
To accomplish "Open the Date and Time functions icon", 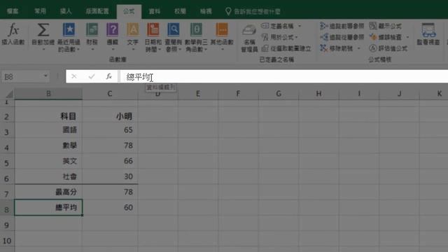I will pyautogui.click(x=153, y=29).
